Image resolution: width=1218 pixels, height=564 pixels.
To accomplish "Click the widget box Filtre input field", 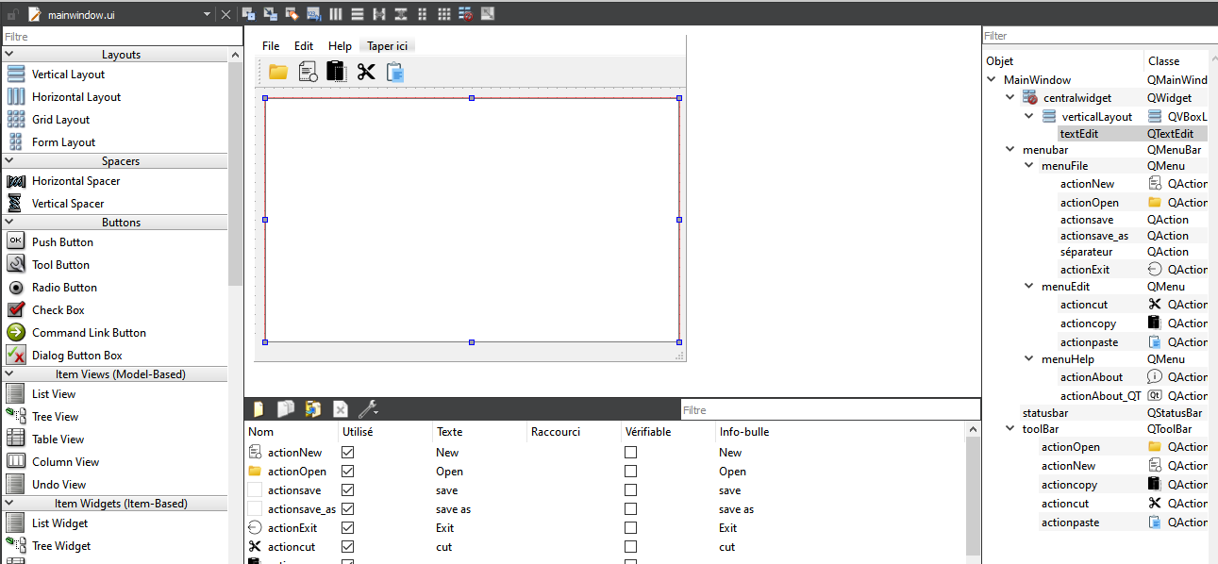I will 121,37.
